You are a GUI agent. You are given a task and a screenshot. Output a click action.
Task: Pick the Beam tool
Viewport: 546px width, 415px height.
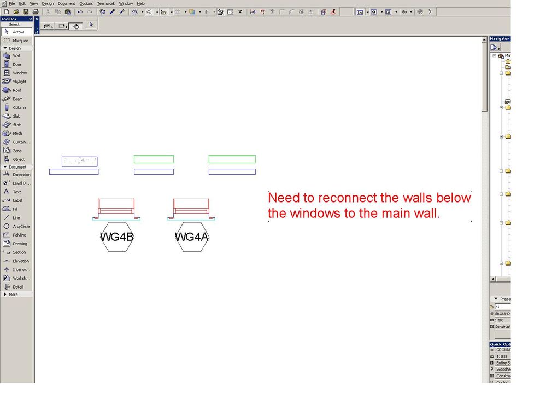click(16, 99)
